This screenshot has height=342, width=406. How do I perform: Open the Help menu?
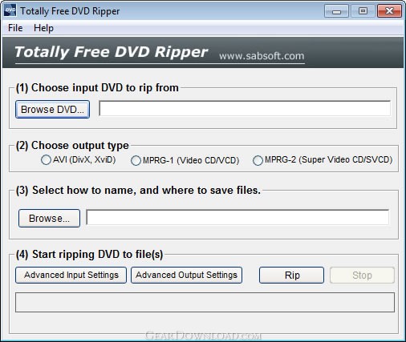coord(43,28)
